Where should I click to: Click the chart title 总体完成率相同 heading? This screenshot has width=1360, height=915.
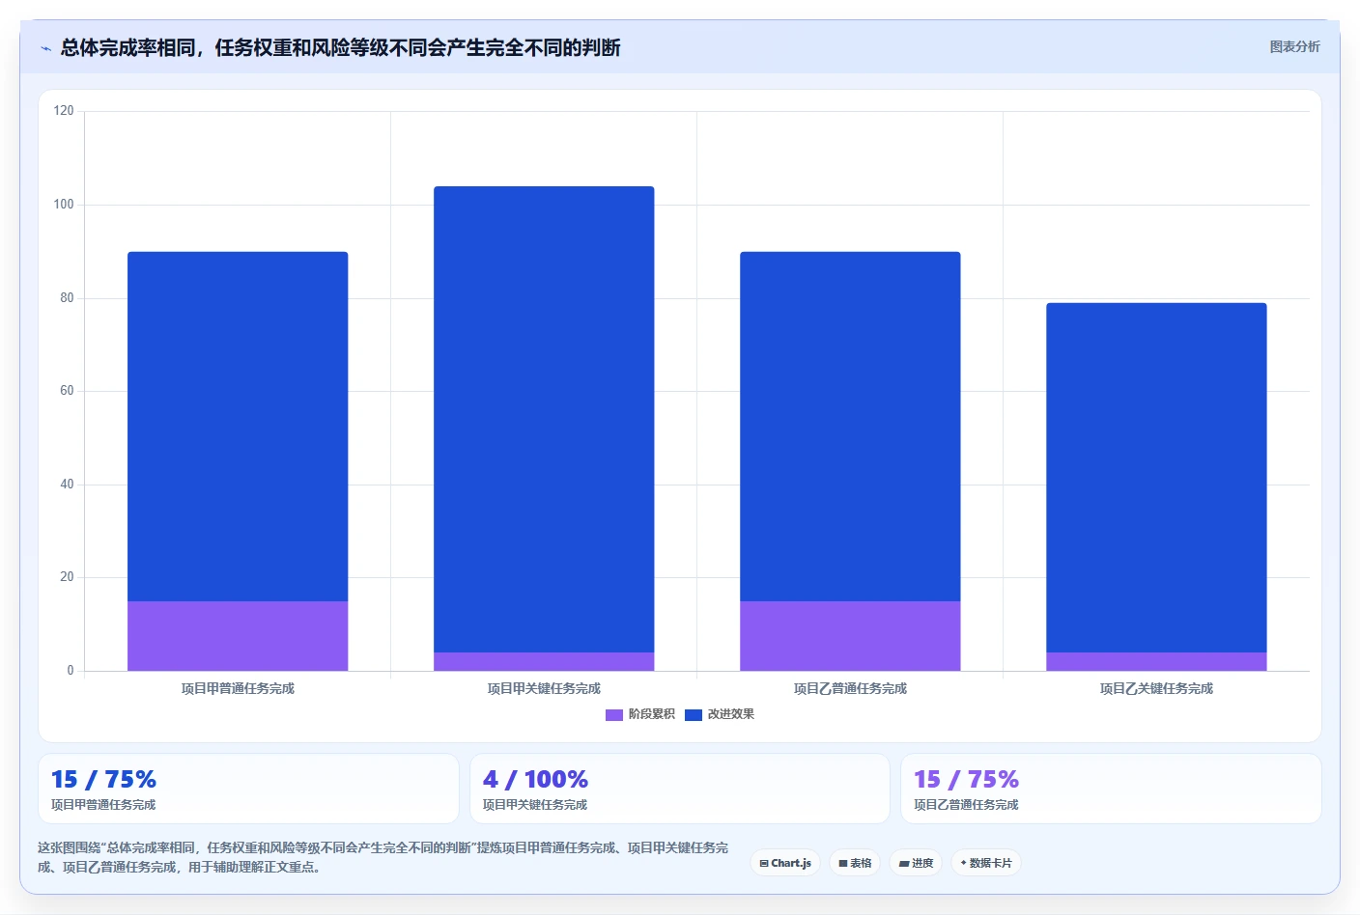tap(340, 47)
